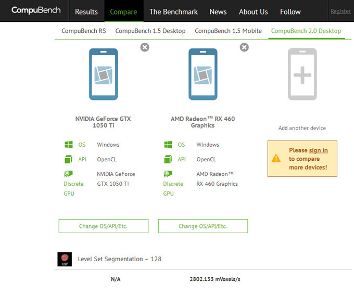Open AMD Radeon RX 460 Graphics title
Viewport: 354px width, 294px height.
pos(203,122)
